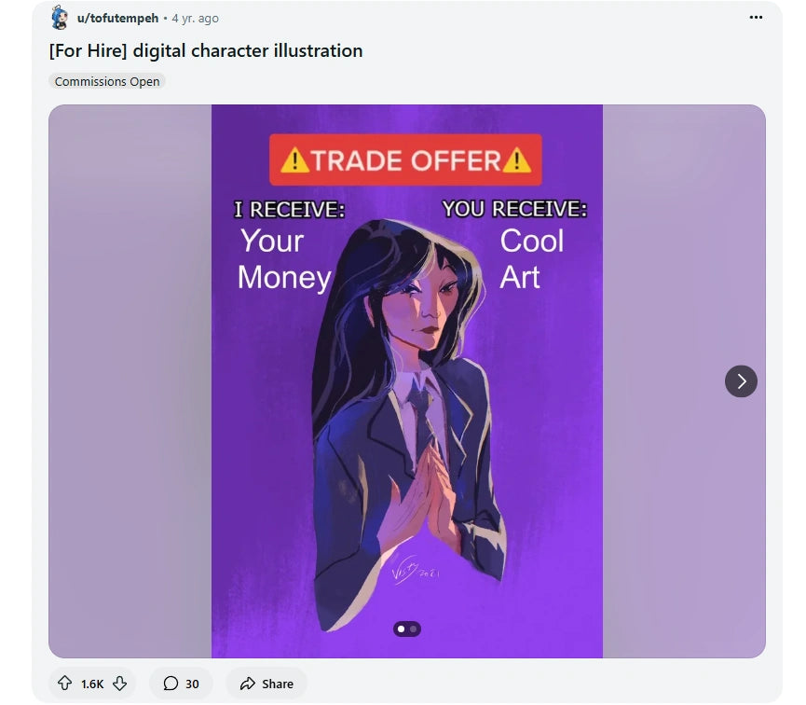Image resolution: width=806 pixels, height=705 pixels.
Task: Go to next image with chevron arrow
Action: pyautogui.click(x=741, y=381)
